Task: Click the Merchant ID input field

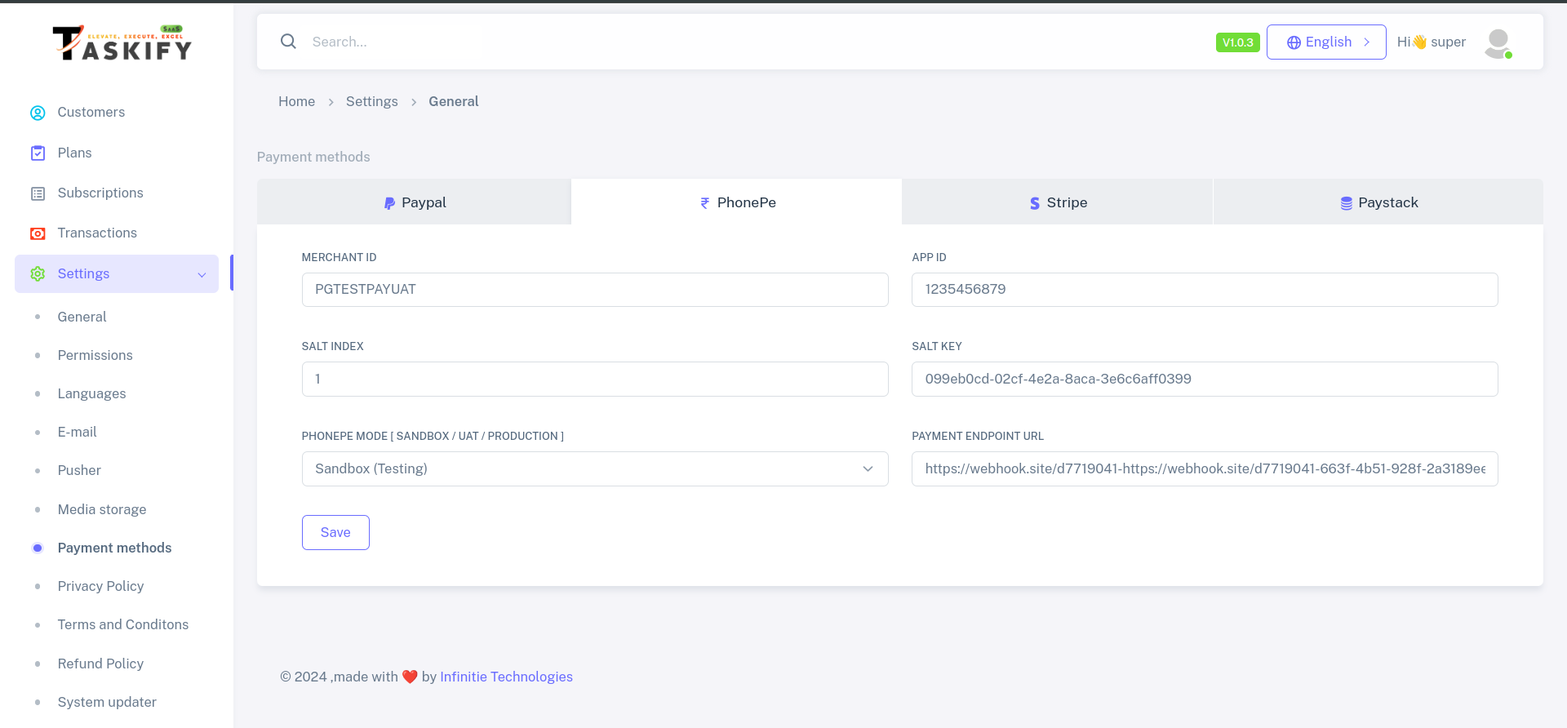Action: point(594,290)
